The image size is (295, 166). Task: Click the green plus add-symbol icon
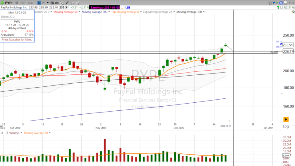click(2, 3)
